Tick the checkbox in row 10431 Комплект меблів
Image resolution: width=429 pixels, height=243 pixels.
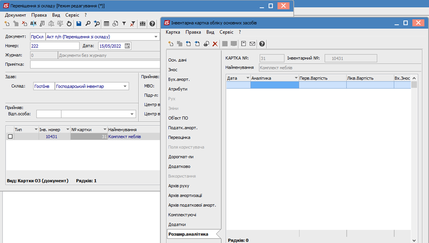coord(10,137)
